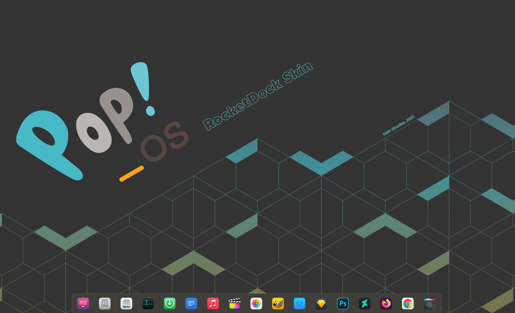Switch to Photoshop in the dock
The width and height of the screenshot is (515, 313).
(x=343, y=304)
